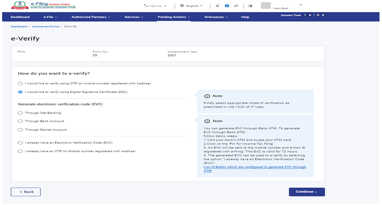Screen dimensions: 382x205
Task: Select verify using OTP on Aadhaar mobile
Action: click(x=20, y=84)
